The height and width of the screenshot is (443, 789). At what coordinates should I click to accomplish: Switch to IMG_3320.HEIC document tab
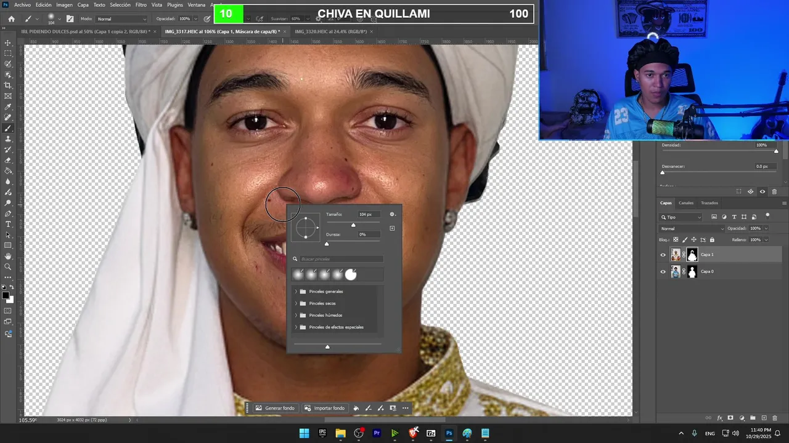pyautogui.click(x=331, y=31)
